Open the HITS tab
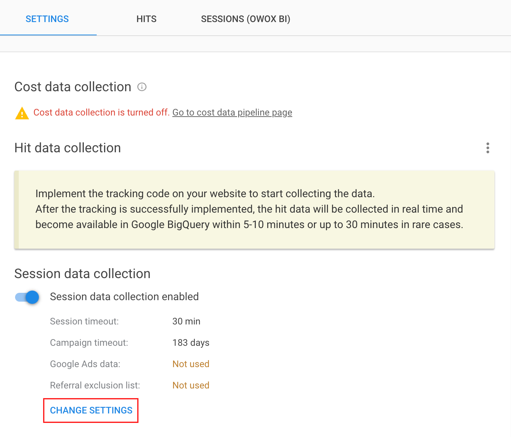 tap(146, 19)
